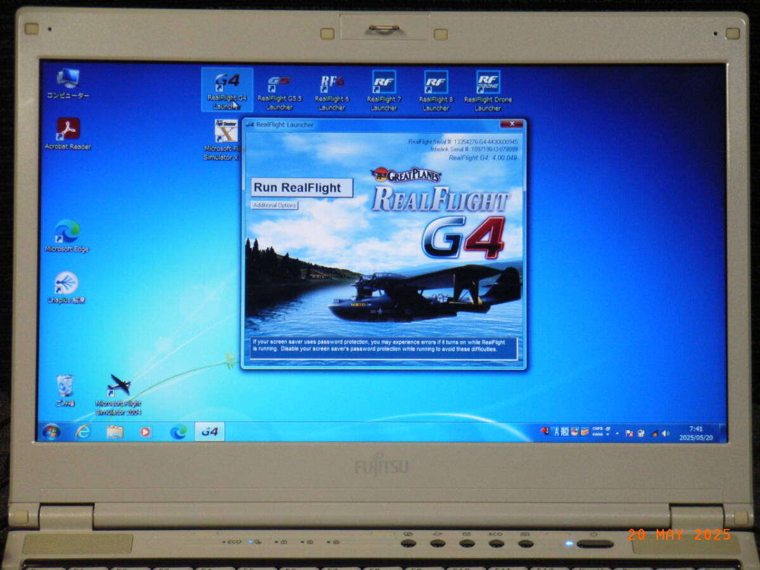This screenshot has width=760, height=570.
Task: Click the taskbar clock showing 7:41
Action: [695, 433]
